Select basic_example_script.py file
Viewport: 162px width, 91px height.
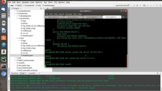pyautogui.click(x=28, y=70)
